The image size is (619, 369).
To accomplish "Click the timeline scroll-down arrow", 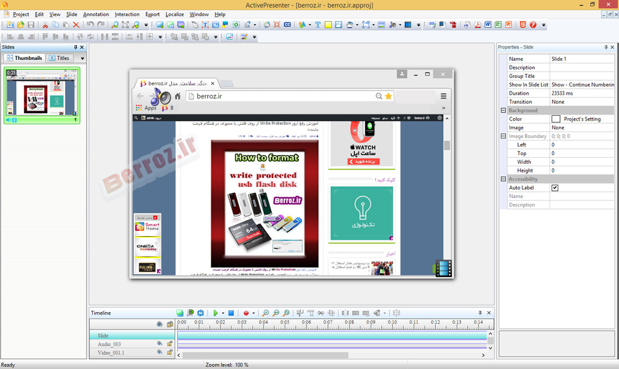I will tap(490, 348).
